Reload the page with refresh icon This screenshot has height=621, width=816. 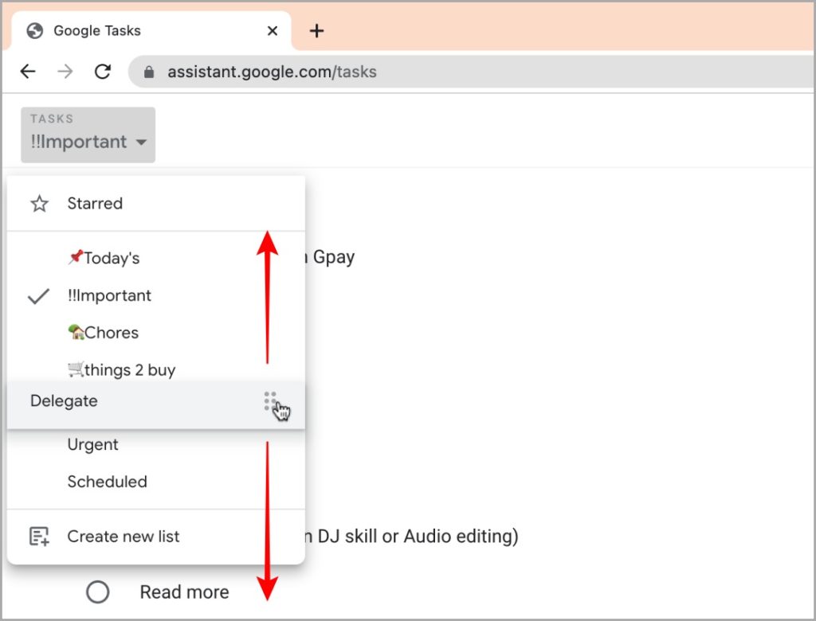pos(103,71)
